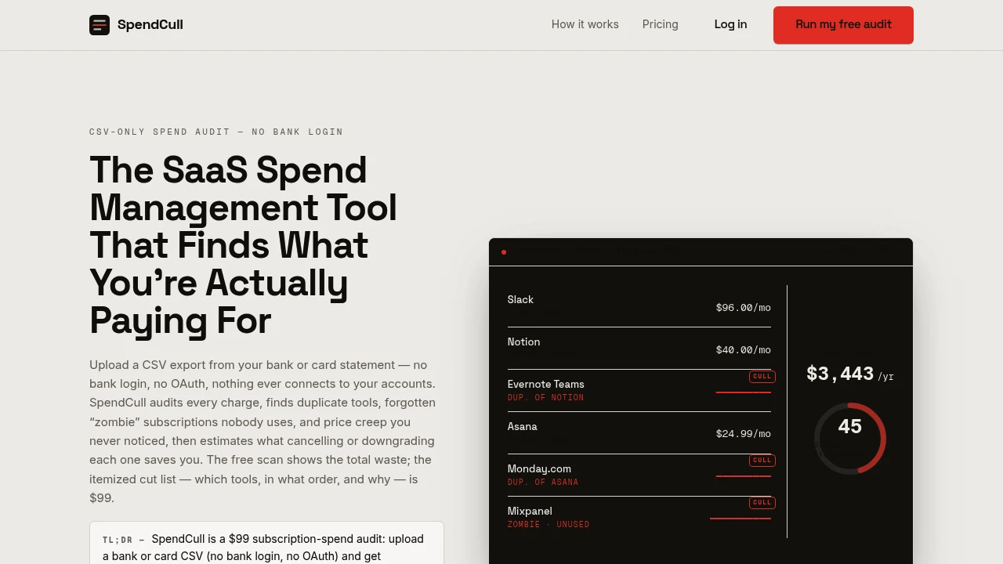Click the ZOMBIE · UNUSED label
This screenshot has height=564, width=1003.
(x=549, y=525)
